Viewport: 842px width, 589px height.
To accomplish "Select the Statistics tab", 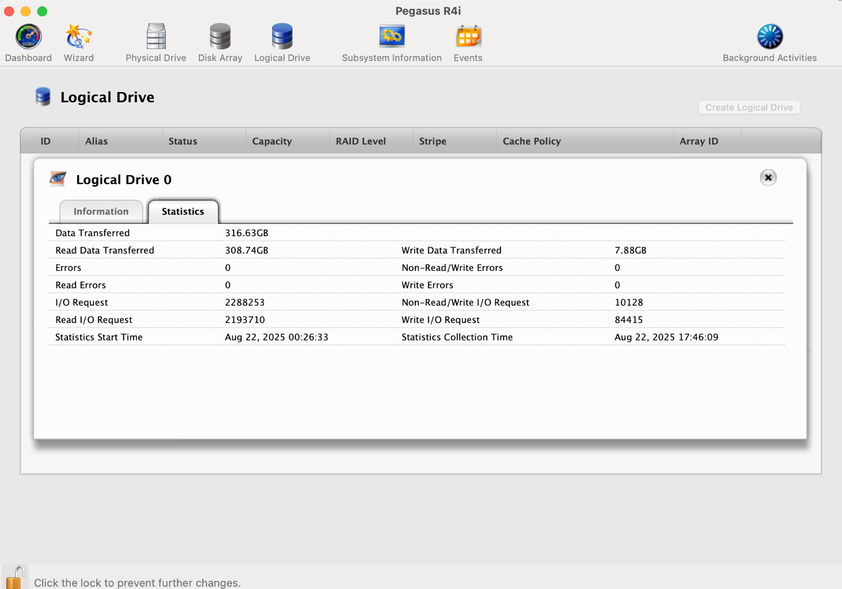I will coord(183,211).
